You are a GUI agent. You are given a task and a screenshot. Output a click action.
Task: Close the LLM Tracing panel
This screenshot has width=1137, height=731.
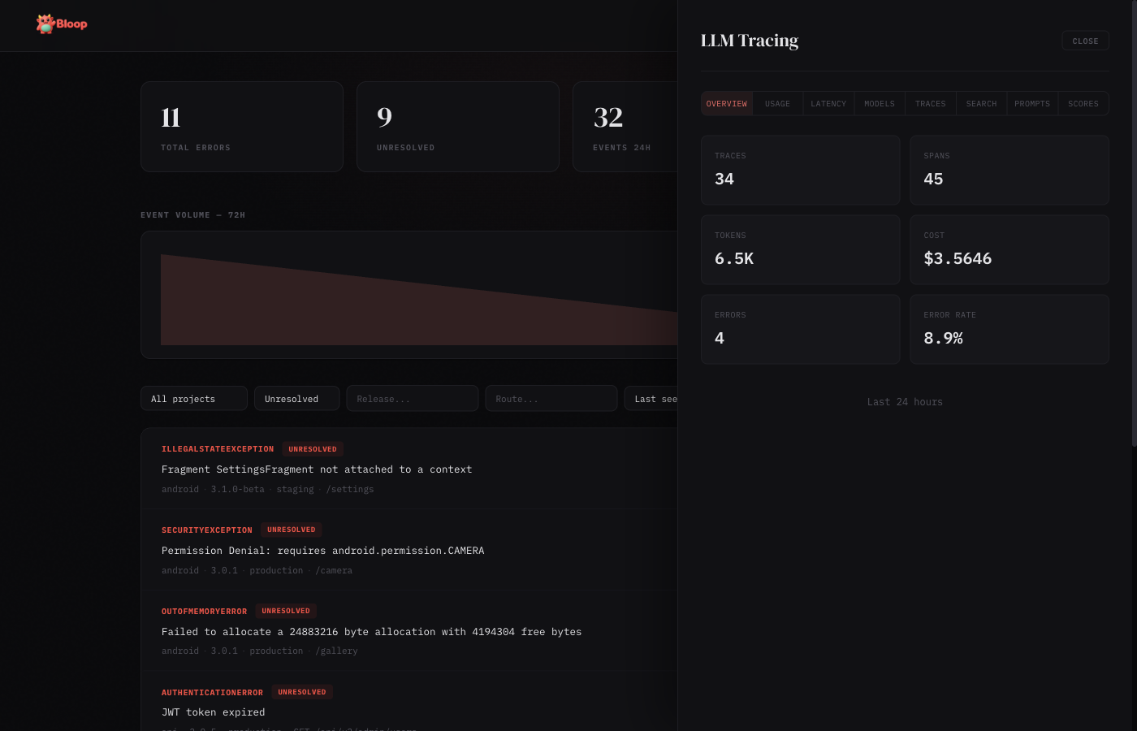pyautogui.click(x=1085, y=41)
